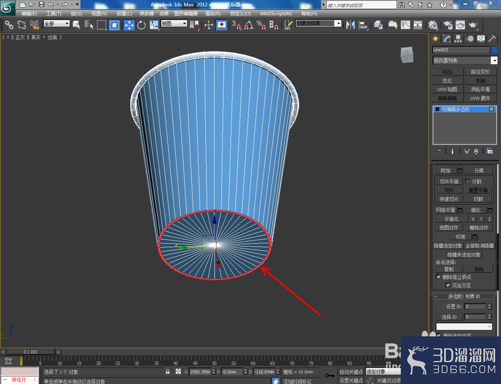Image resolution: width=501 pixels, height=384 pixels.
Task: Open the Material Editor icon
Action: click(x=433, y=25)
